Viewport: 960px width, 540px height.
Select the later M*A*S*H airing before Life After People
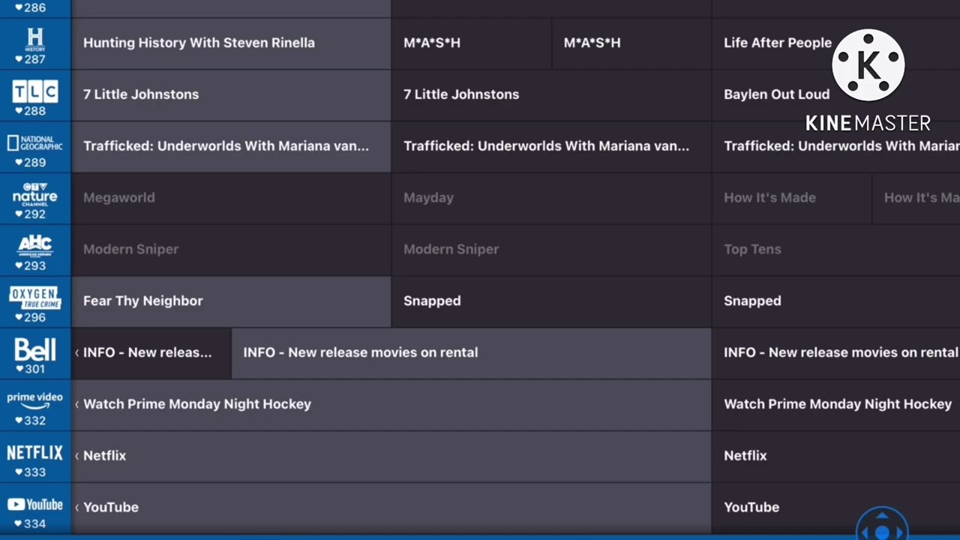pyautogui.click(x=631, y=43)
